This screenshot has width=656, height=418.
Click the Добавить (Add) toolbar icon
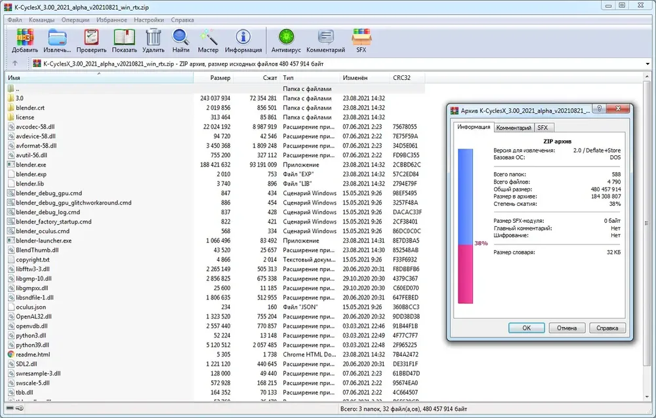point(25,37)
